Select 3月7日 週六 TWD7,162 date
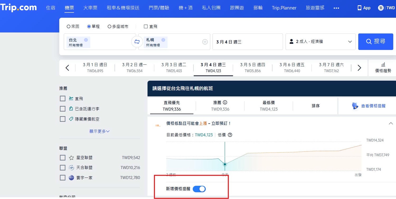 (331, 68)
